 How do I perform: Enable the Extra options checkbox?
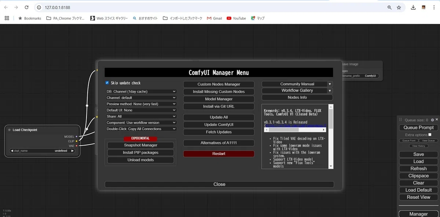(430, 135)
